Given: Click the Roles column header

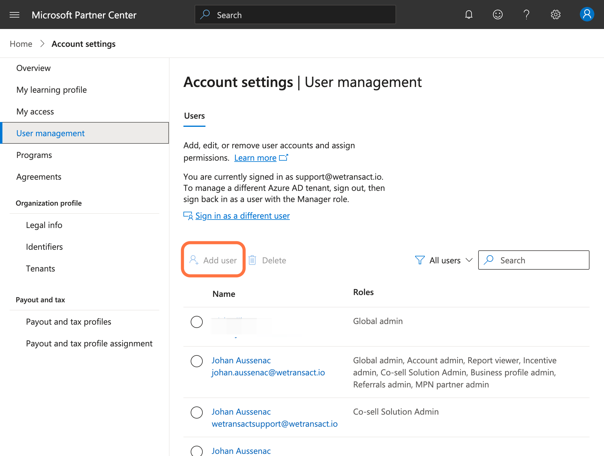Looking at the screenshot, I should point(363,292).
